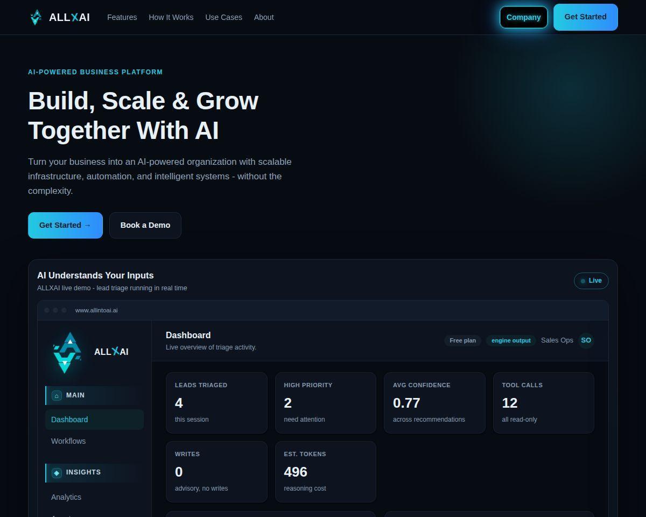Click the SO avatar badge
This screenshot has width=646, height=517.
(x=586, y=340)
